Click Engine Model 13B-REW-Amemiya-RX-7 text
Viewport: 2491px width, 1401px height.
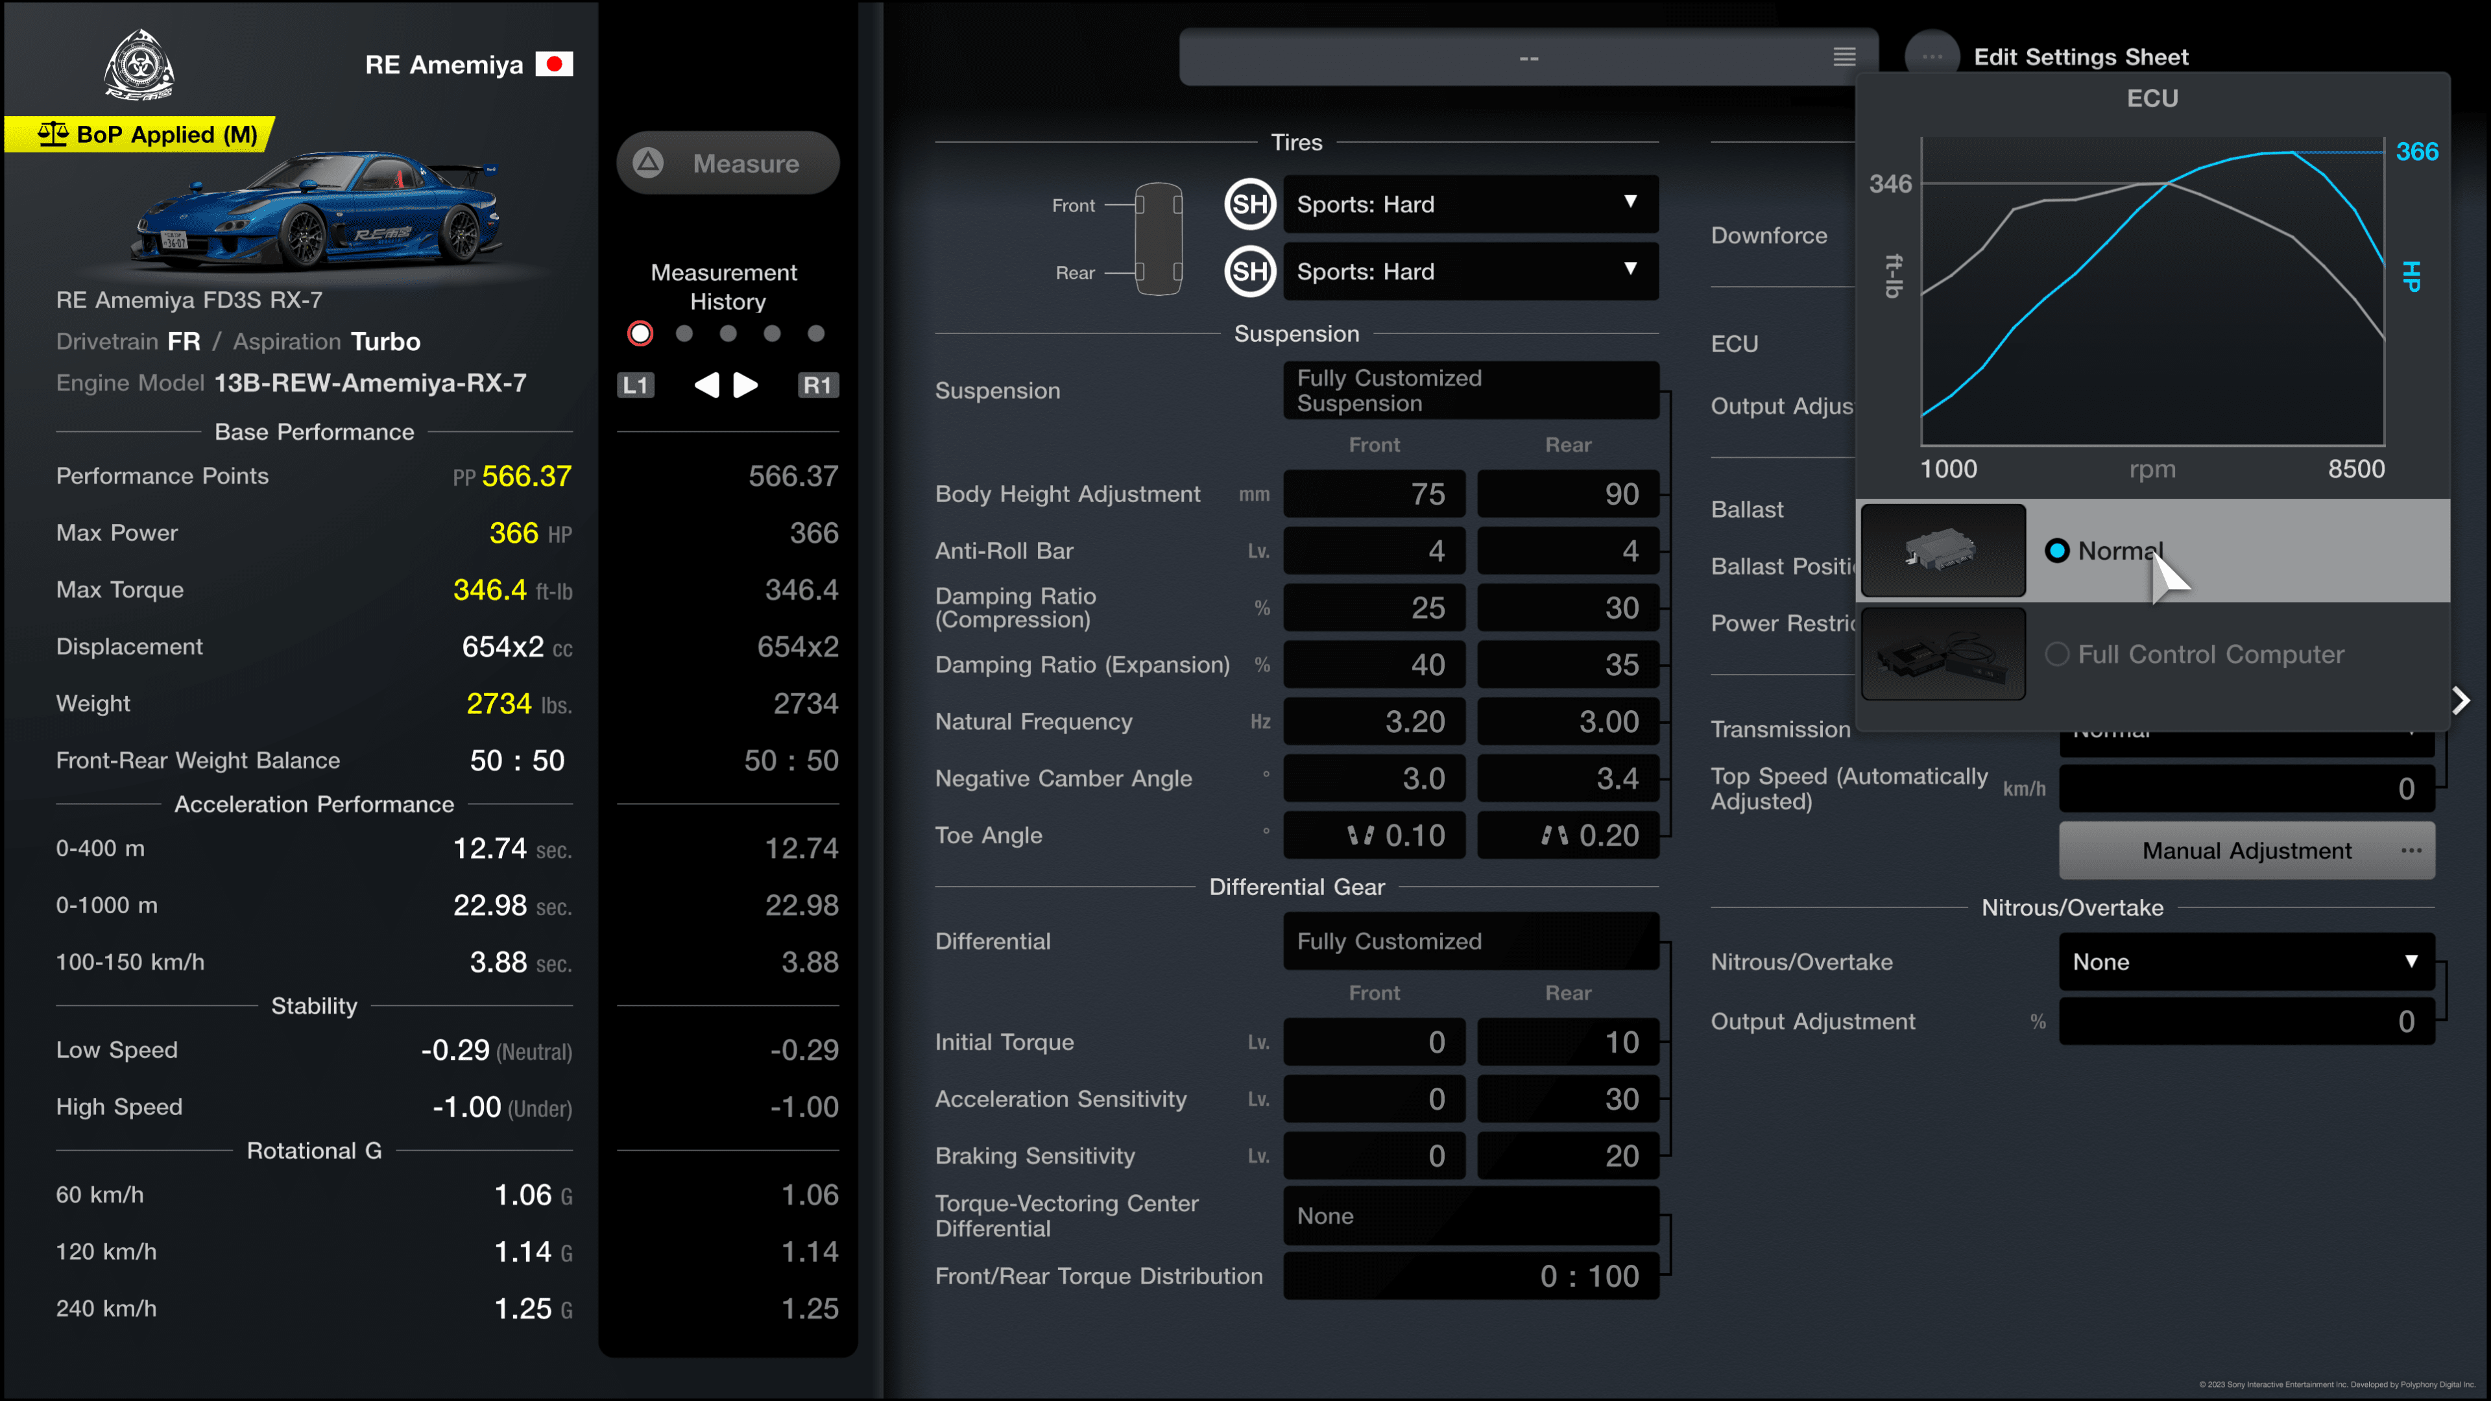click(369, 383)
